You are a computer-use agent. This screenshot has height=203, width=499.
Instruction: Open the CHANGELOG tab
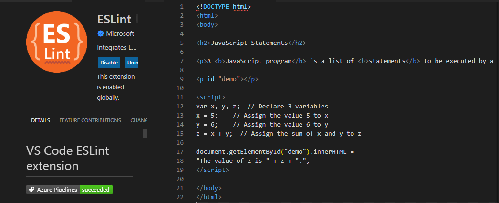tap(139, 120)
